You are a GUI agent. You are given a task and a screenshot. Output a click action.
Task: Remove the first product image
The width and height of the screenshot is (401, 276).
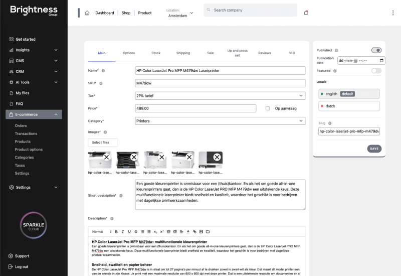click(x=107, y=157)
